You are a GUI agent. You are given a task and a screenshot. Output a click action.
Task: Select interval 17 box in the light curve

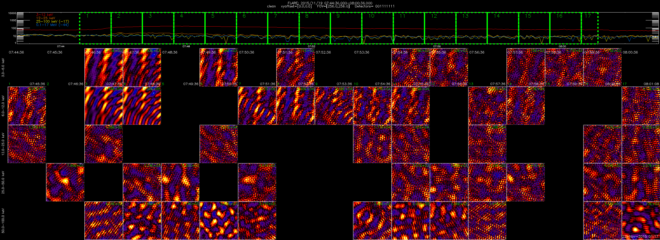pyautogui.click(x=590, y=28)
